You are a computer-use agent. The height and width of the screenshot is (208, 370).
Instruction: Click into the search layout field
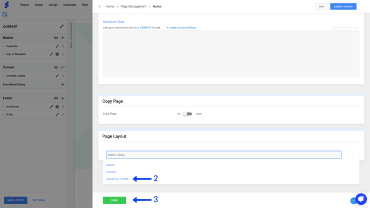coord(224,155)
